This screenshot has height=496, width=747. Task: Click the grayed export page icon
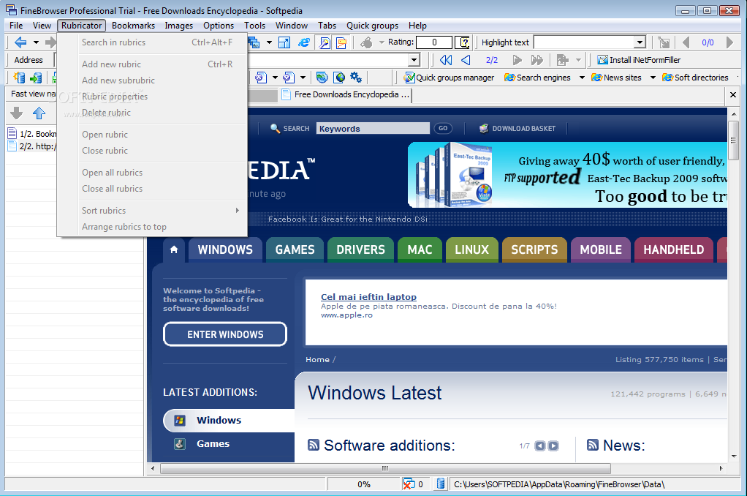563,60
